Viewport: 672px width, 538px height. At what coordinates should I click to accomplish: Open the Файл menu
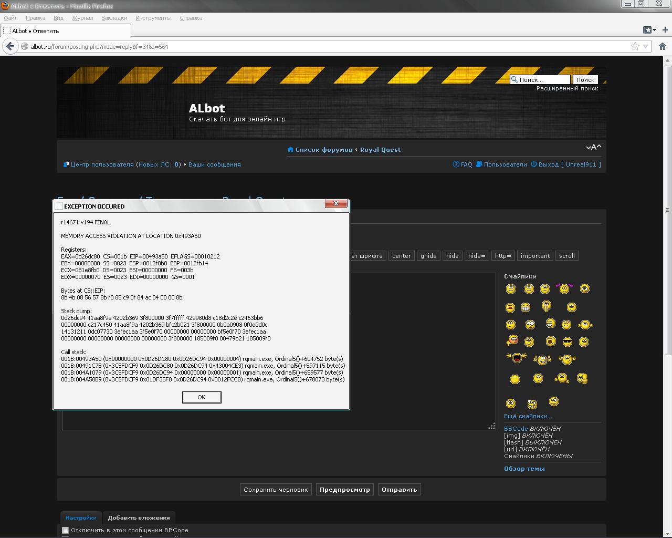pyautogui.click(x=10, y=18)
